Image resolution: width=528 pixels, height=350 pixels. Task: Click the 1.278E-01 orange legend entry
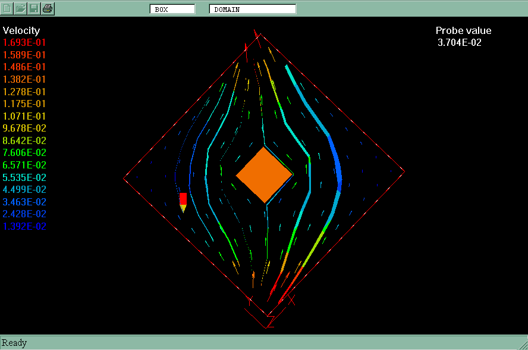pos(24,92)
